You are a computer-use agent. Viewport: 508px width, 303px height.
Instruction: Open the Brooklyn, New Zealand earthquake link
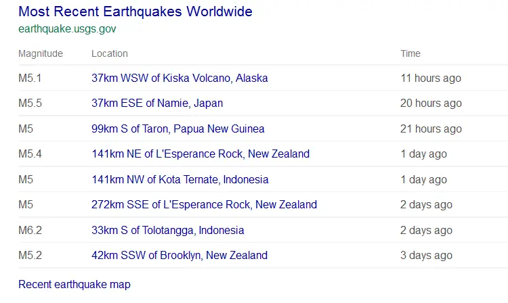click(179, 256)
